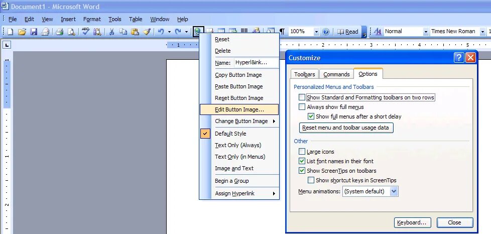Image resolution: width=491 pixels, height=234 pixels.
Task: Click Reset menu and toolbar usage data
Action: (x=346, y=128)
